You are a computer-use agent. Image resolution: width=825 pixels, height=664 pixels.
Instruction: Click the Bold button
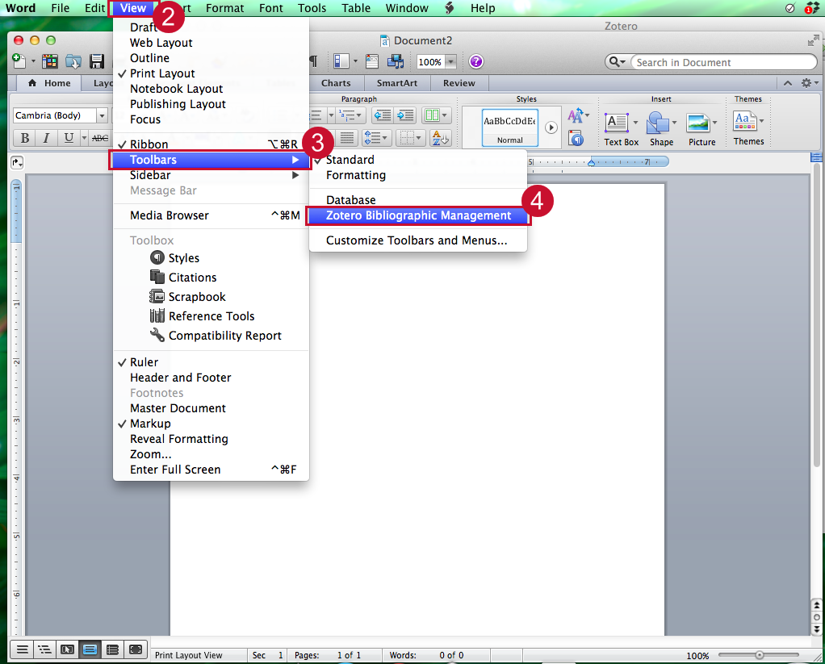tap(25, 138)
